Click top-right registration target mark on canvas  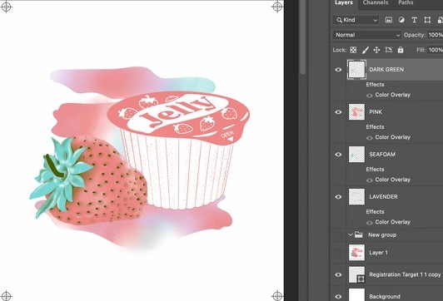(277, 7)
